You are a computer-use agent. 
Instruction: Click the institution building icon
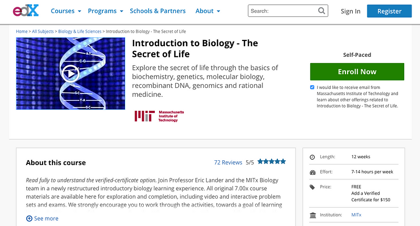point(312,215)
